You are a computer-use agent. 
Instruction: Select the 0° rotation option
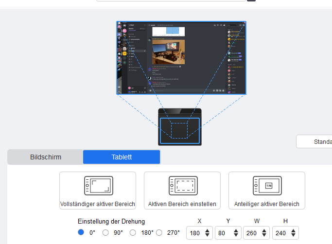point(81,233)
